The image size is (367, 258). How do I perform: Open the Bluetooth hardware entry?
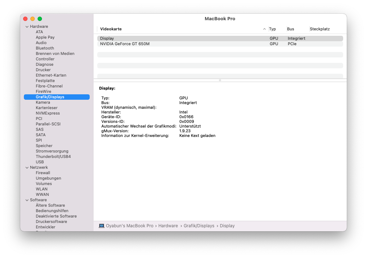(45, 48)
